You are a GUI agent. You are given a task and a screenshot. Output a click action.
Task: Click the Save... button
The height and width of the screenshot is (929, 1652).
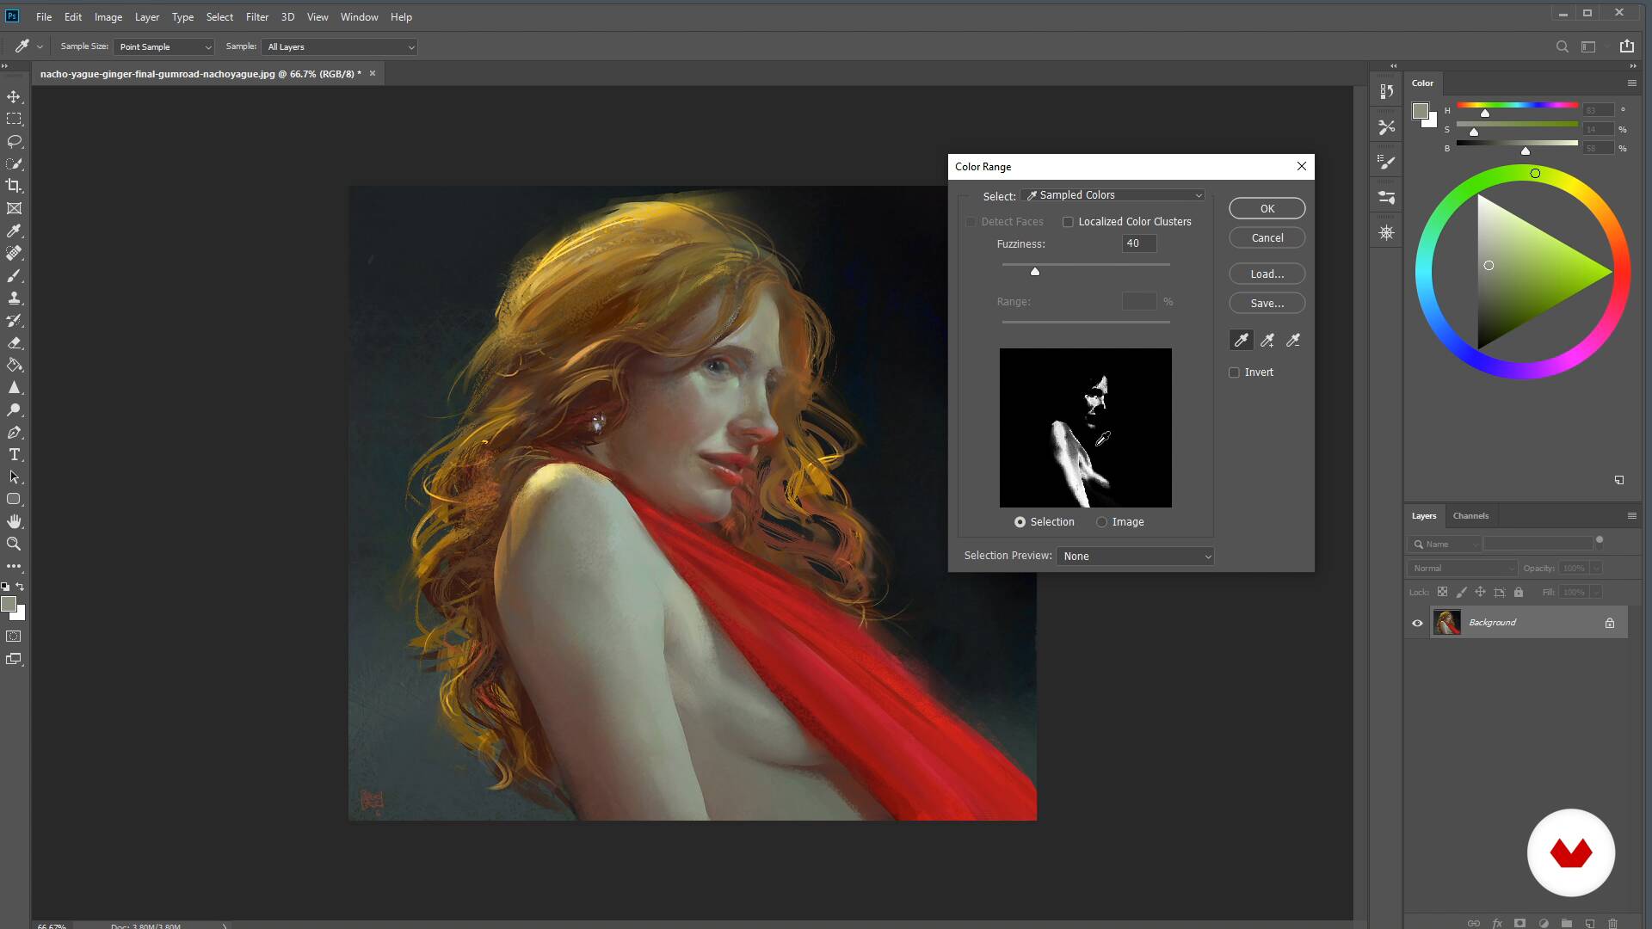[x=1267, y=304]
